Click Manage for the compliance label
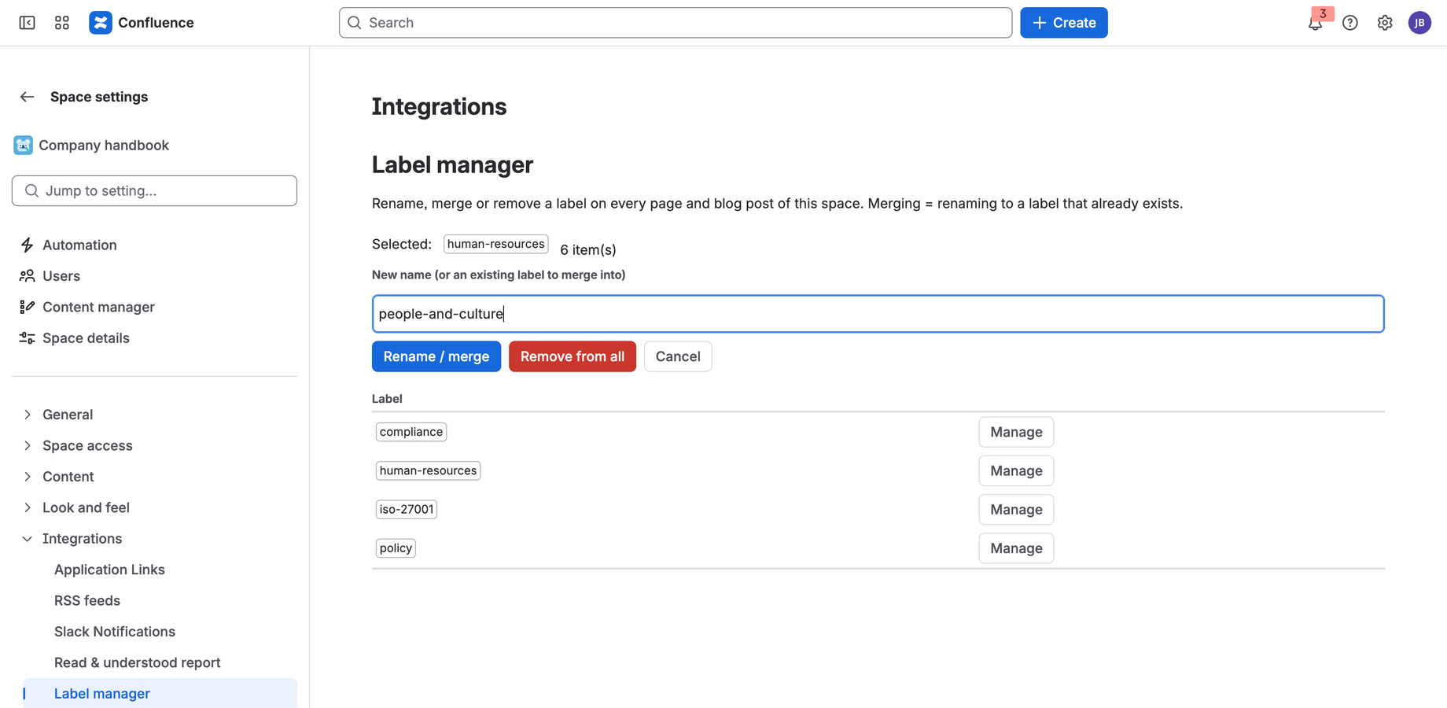 [x=1016, y=432]
